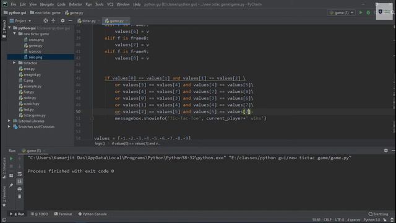The height and width of the screenshot is (223, 396).
Task: Collapse all in the Project panel toolbar
Action: [53, 20]
